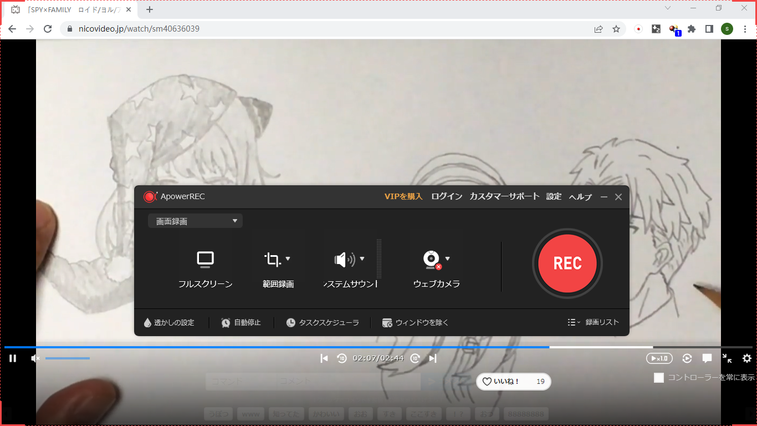The image size is (757, 426).
Task: Expand the webcam dropdown arrow
Action: [447, 258]
